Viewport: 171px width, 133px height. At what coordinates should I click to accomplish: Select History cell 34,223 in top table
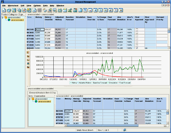point(40,29)
